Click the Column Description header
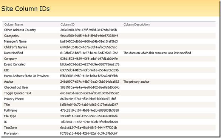221x138 pixels. pyautogui.click(x=136, y=24)
